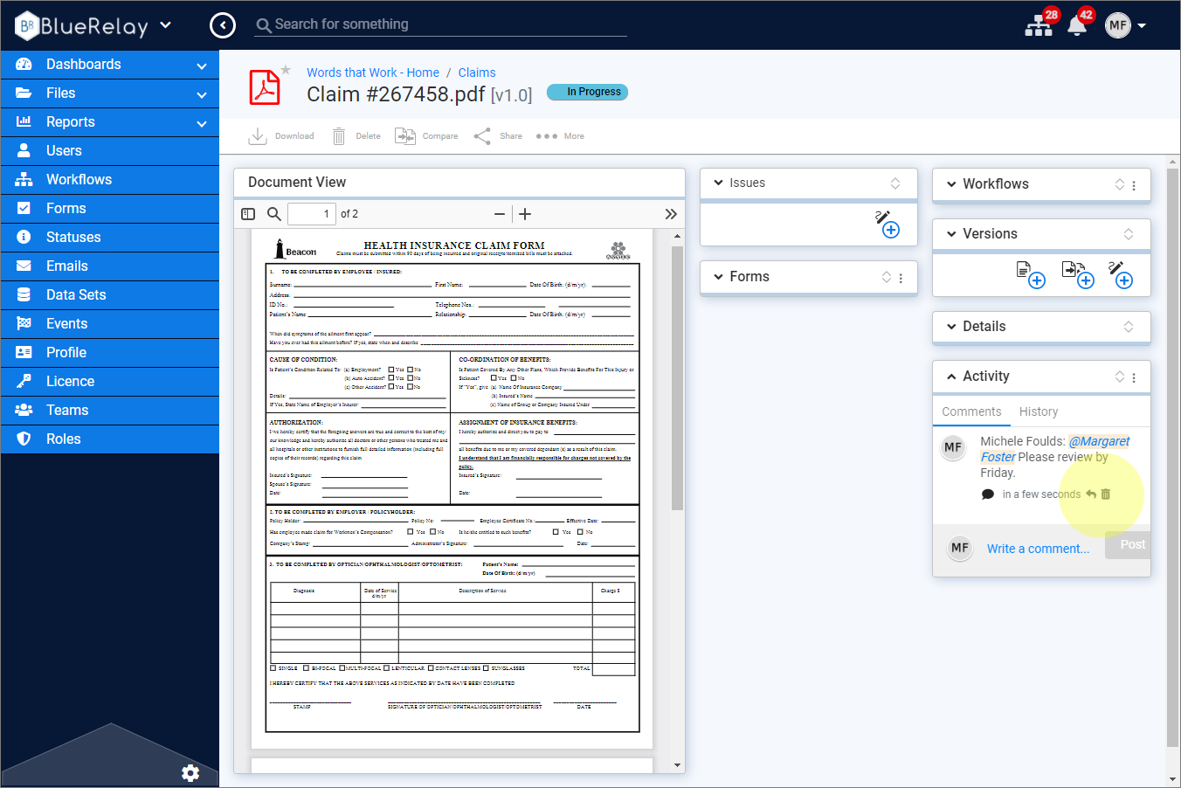Click the In Progress status badge

587,92
